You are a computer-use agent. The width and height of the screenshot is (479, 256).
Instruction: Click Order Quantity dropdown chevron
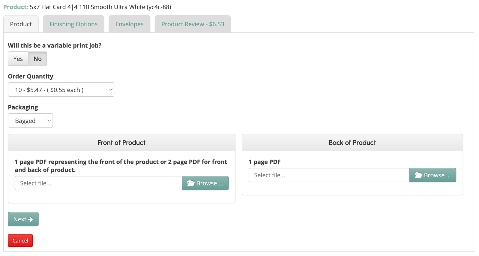(x=110, y=90)
